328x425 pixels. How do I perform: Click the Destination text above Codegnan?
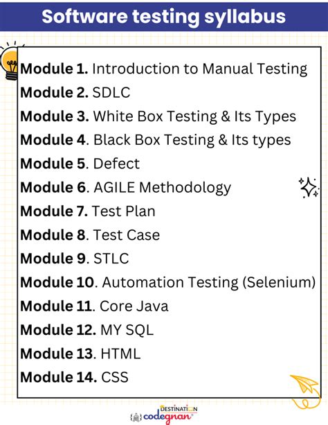tap(179, 408)
